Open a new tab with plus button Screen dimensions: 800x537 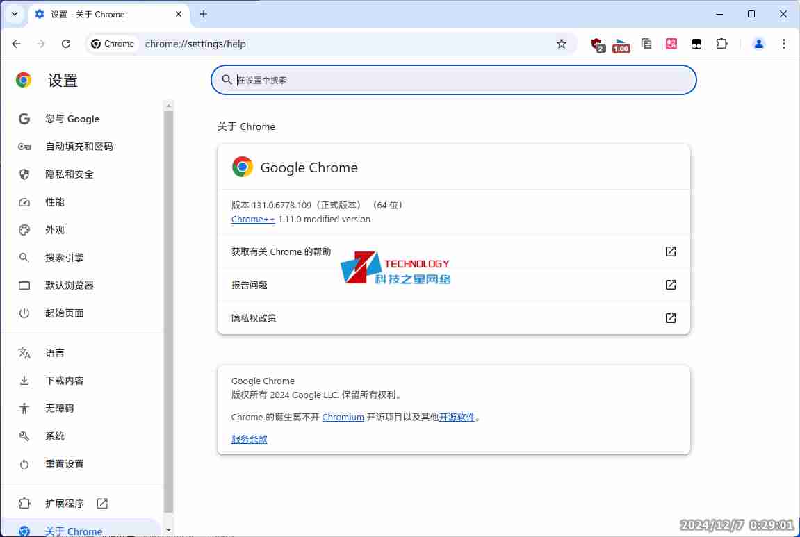coord(204,14)
